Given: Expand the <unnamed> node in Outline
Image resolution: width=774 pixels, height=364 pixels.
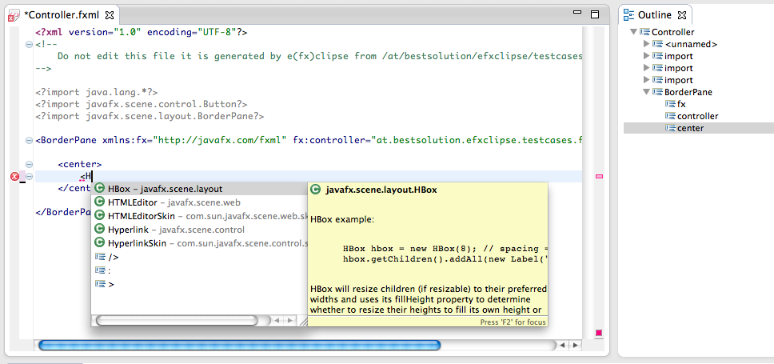Looking at the screenshot, I should tap(647, 44).
